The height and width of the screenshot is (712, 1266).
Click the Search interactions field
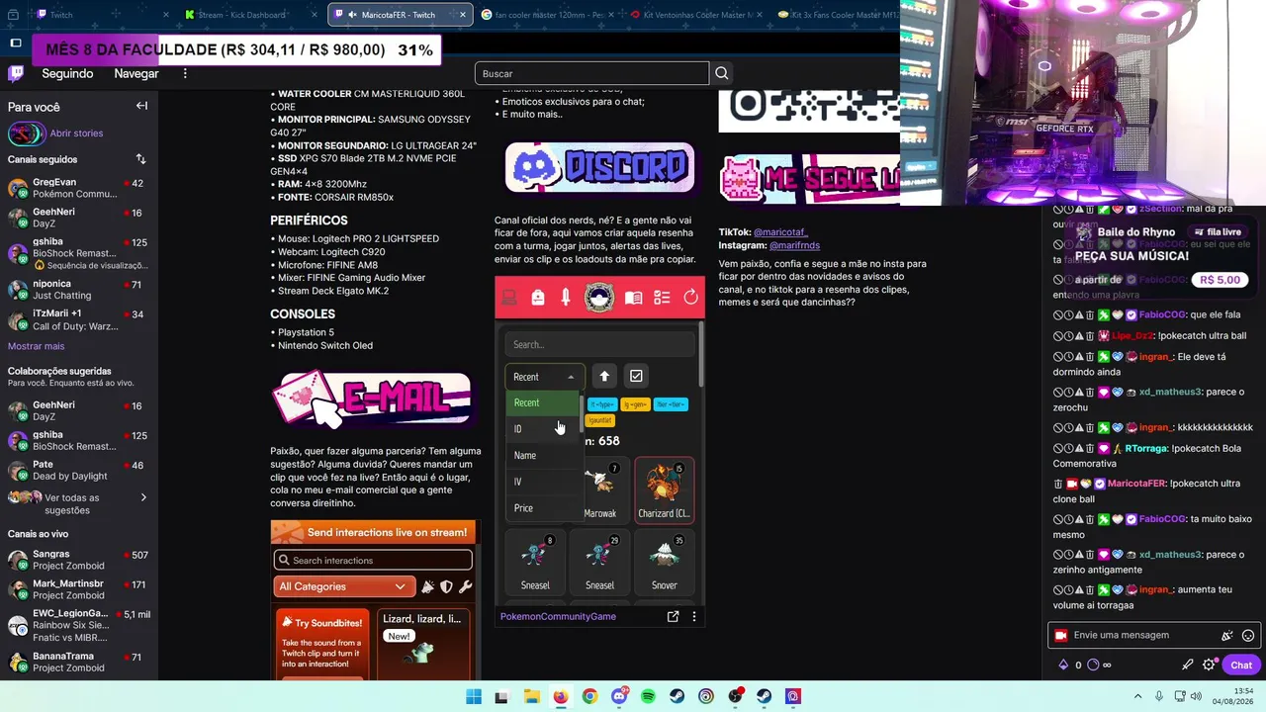click(373, 561)
